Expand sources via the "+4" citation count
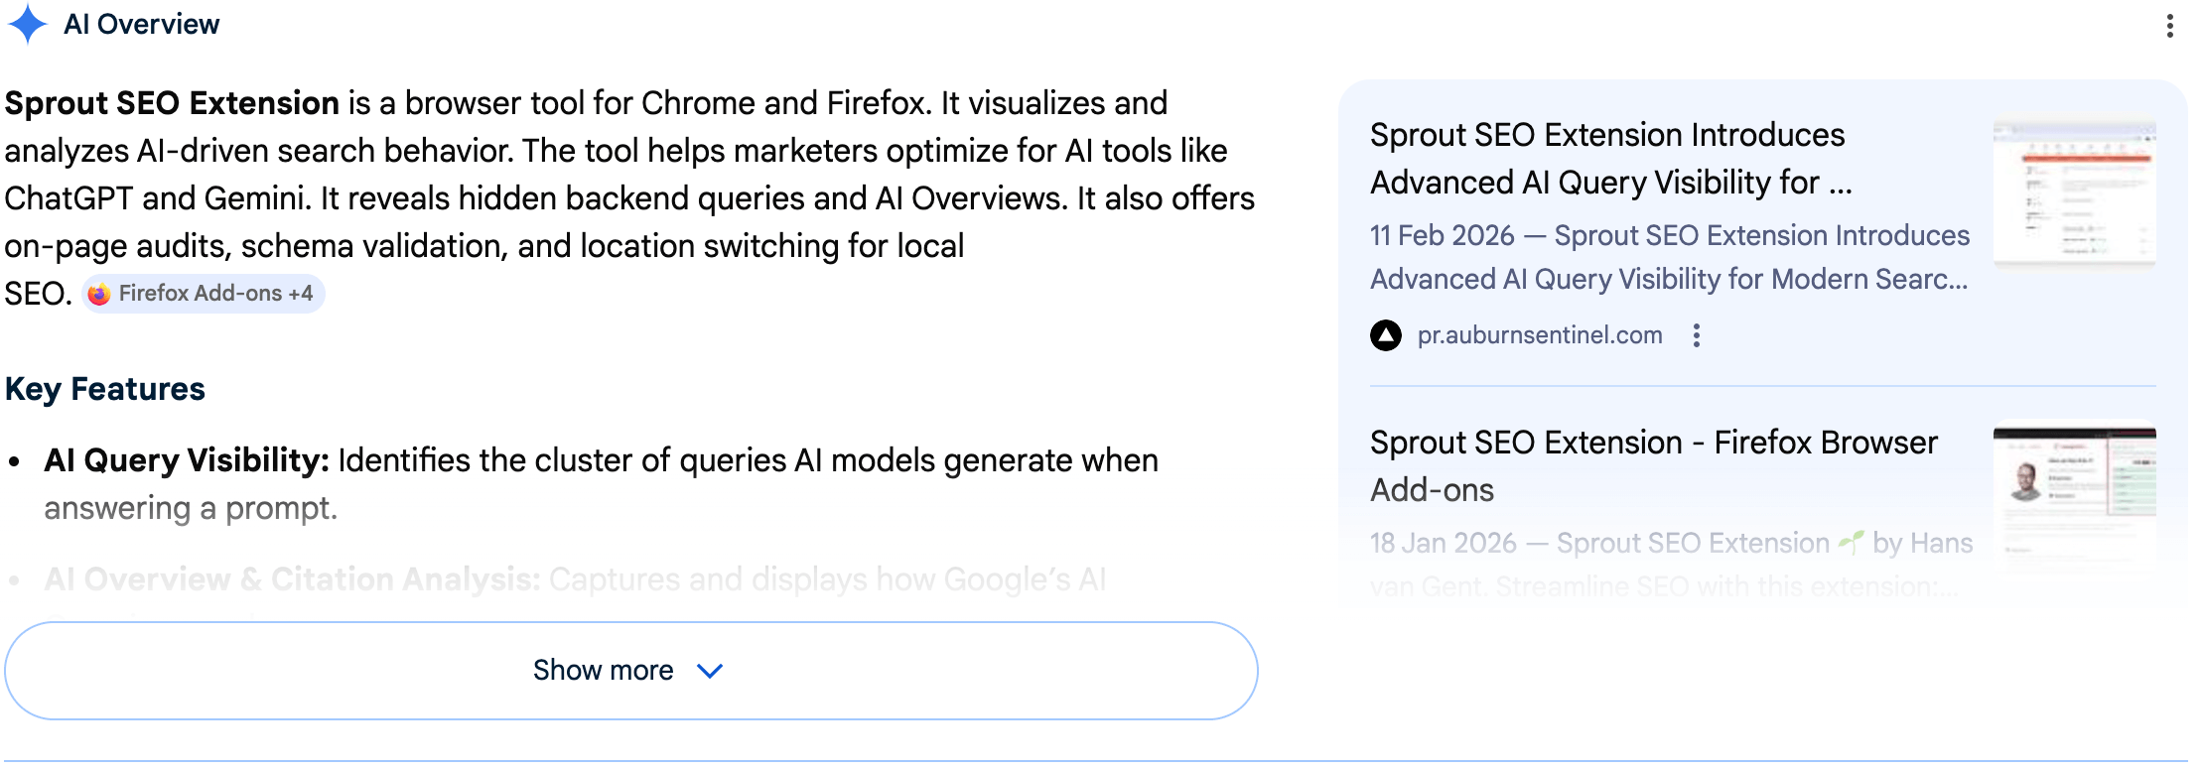Screen dimensions: 2204x768 pyautogui.click(x=301, y=294)
